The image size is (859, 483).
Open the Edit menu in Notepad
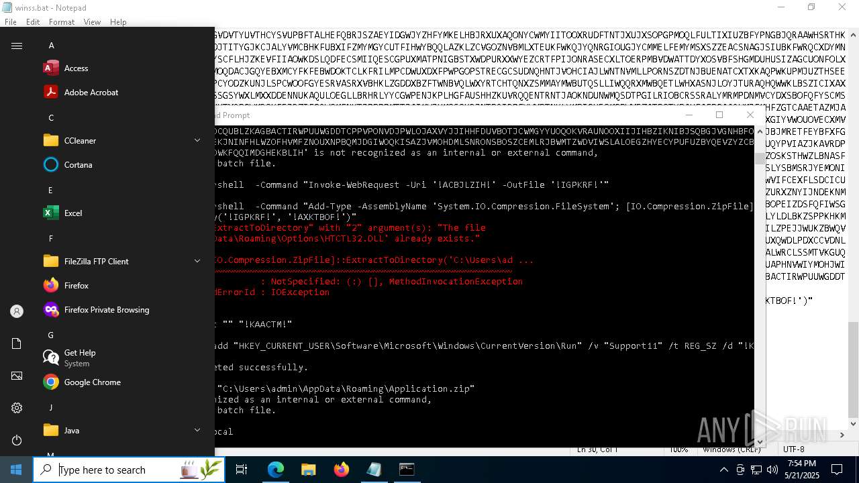[33, 21]
